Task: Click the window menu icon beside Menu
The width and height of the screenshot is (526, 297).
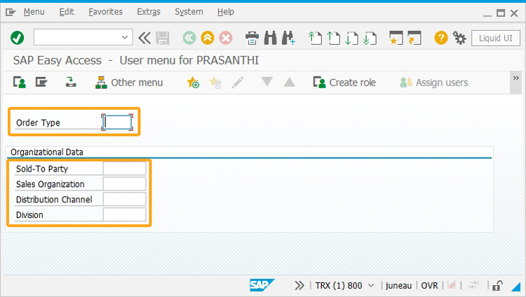Action: pyautogui.click(x=11, y=13)
